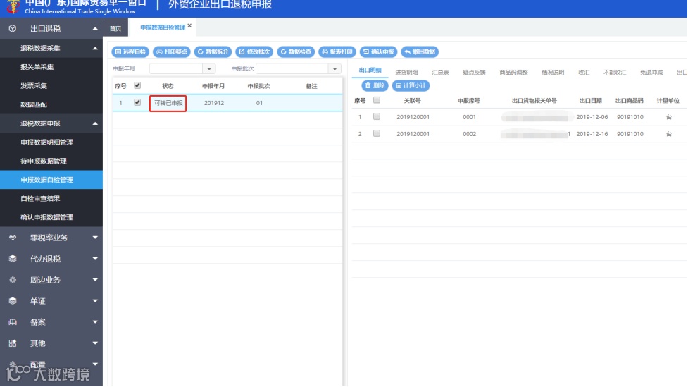688x387 pixels.
Task: Click the stack icon beside 代办退税
Action: pyautogui.click(x=13, y=259)
